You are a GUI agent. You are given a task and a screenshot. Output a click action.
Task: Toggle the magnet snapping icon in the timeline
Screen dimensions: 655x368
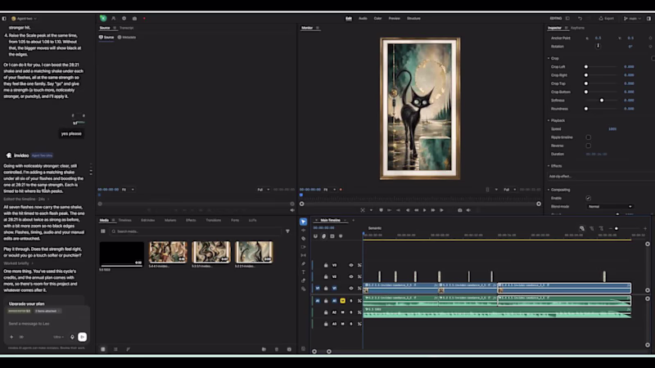[x=315, y=236]
